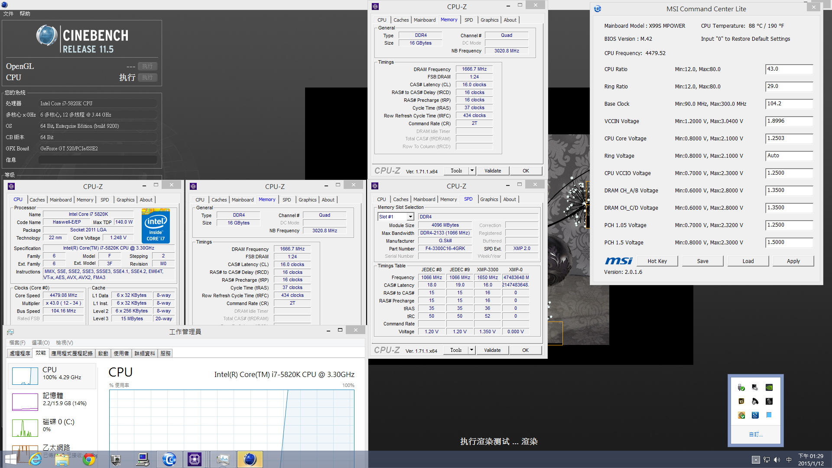Click Safely Remove Hardware USB tray icon
Viewport: 832px width, 468px height.
point(741,387)
